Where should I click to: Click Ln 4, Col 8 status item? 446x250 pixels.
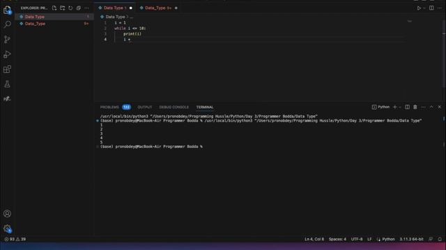coord(314,239)
